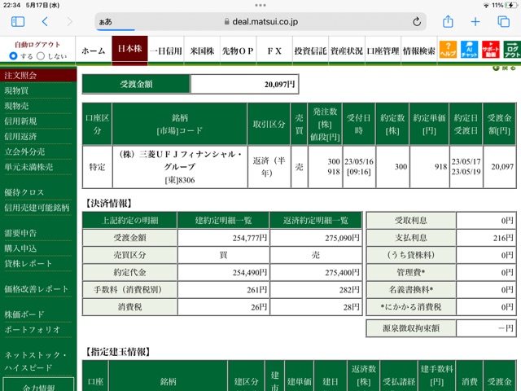521x391 pixels.
Task: Open the red サポート動画 icon
Action: pyautogui.click(x=490, y=50)
